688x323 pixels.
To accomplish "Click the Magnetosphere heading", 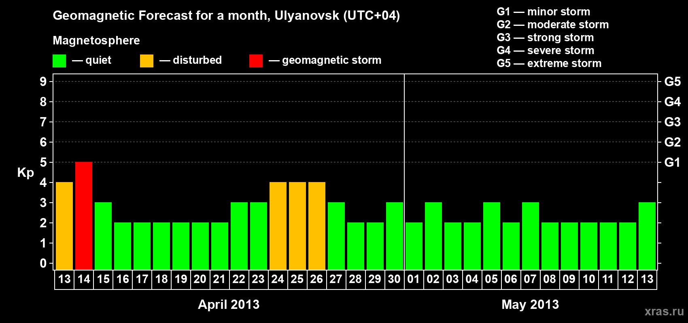I will point(96,40).
